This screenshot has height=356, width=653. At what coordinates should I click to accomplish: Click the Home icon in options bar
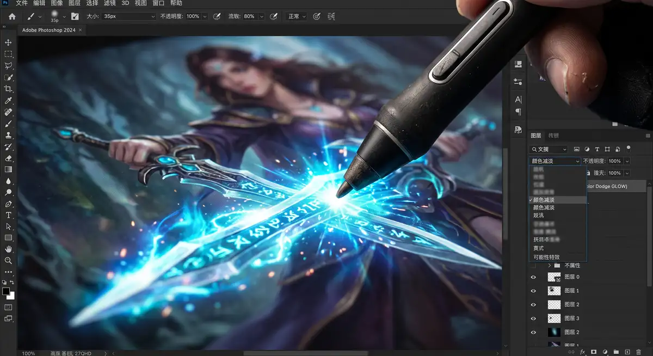12,16
